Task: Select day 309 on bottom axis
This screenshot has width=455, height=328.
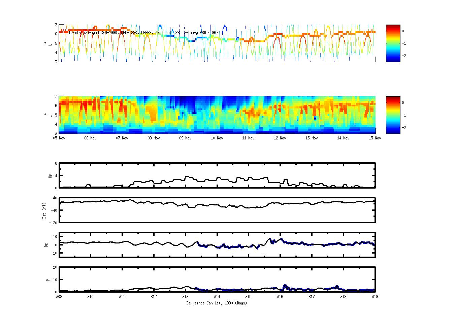Action: pyautogui.click(x=59, y=297)
